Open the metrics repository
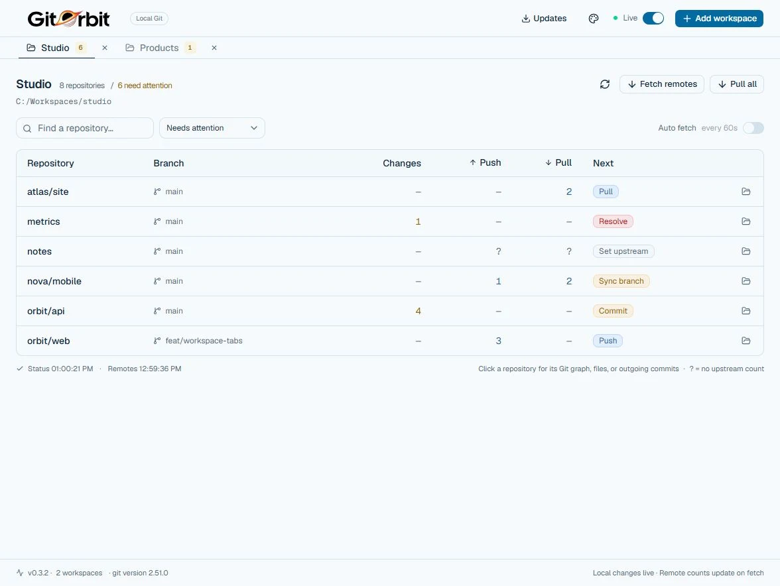Screen dimensions: 780x586 43,221
